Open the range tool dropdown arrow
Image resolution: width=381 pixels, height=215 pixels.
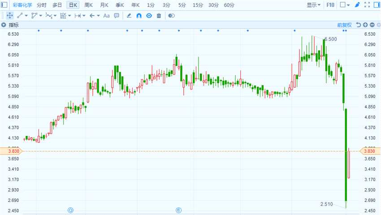point(84,16)
